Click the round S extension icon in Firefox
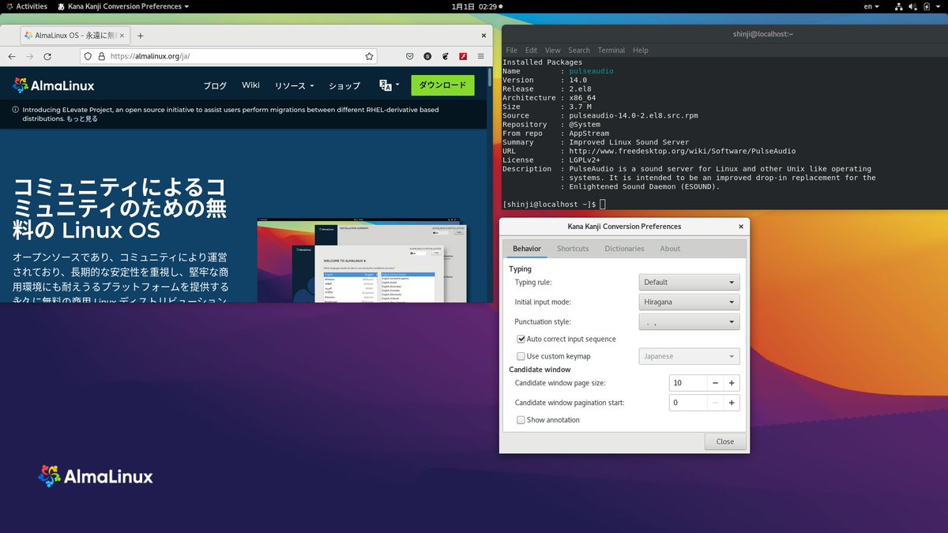Image resolution: width=948 pixels, height=533 pixels. point(427,57)
